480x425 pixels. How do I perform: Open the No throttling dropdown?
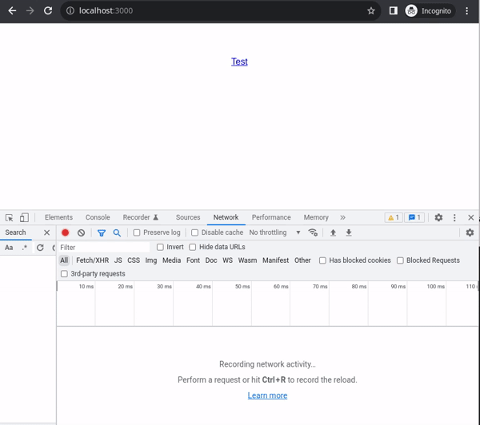274,232
